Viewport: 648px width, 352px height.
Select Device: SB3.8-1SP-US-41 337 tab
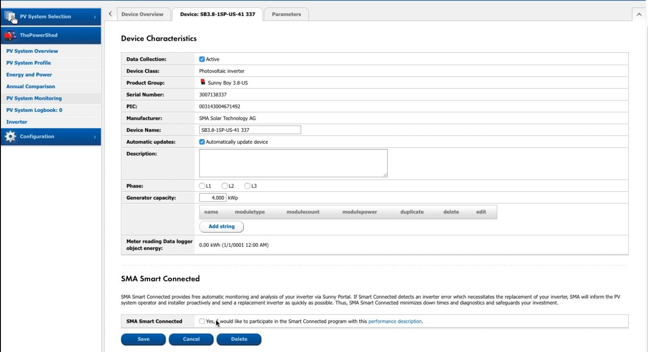pos(217,14)
